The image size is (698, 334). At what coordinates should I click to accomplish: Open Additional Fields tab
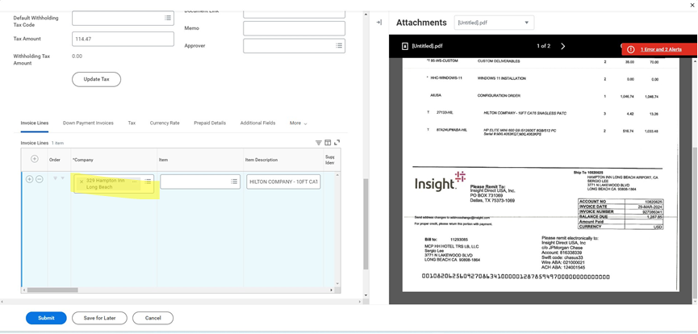pyautogui.click(x=257, y=123)
